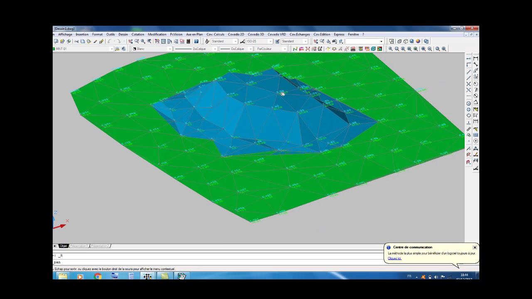Click the dimension style icon before ISO-25
The height and width of the screenshot is (299, 532).
(242, 41)
